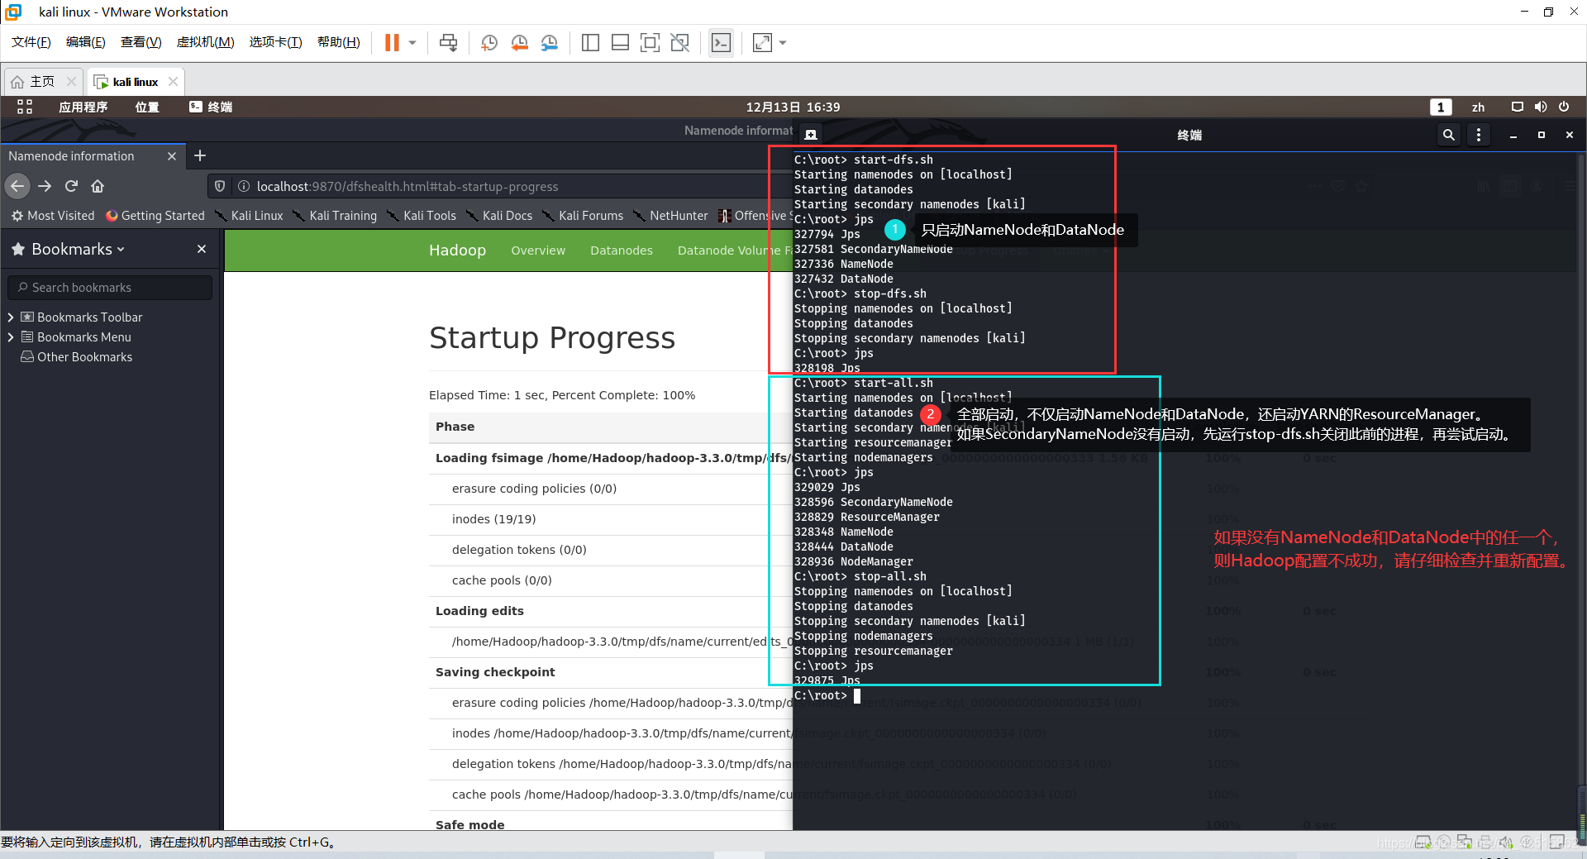
Task: Revert the virtual machine to its snapshot
Action: pyautogui.click(x=520, y=42)
